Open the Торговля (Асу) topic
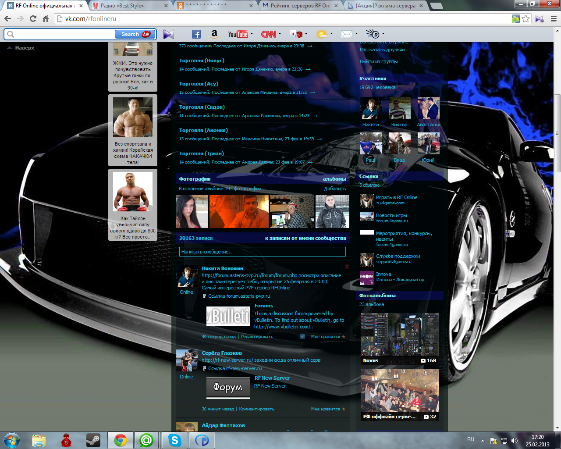The image size is (561, 449). (199, 84)
